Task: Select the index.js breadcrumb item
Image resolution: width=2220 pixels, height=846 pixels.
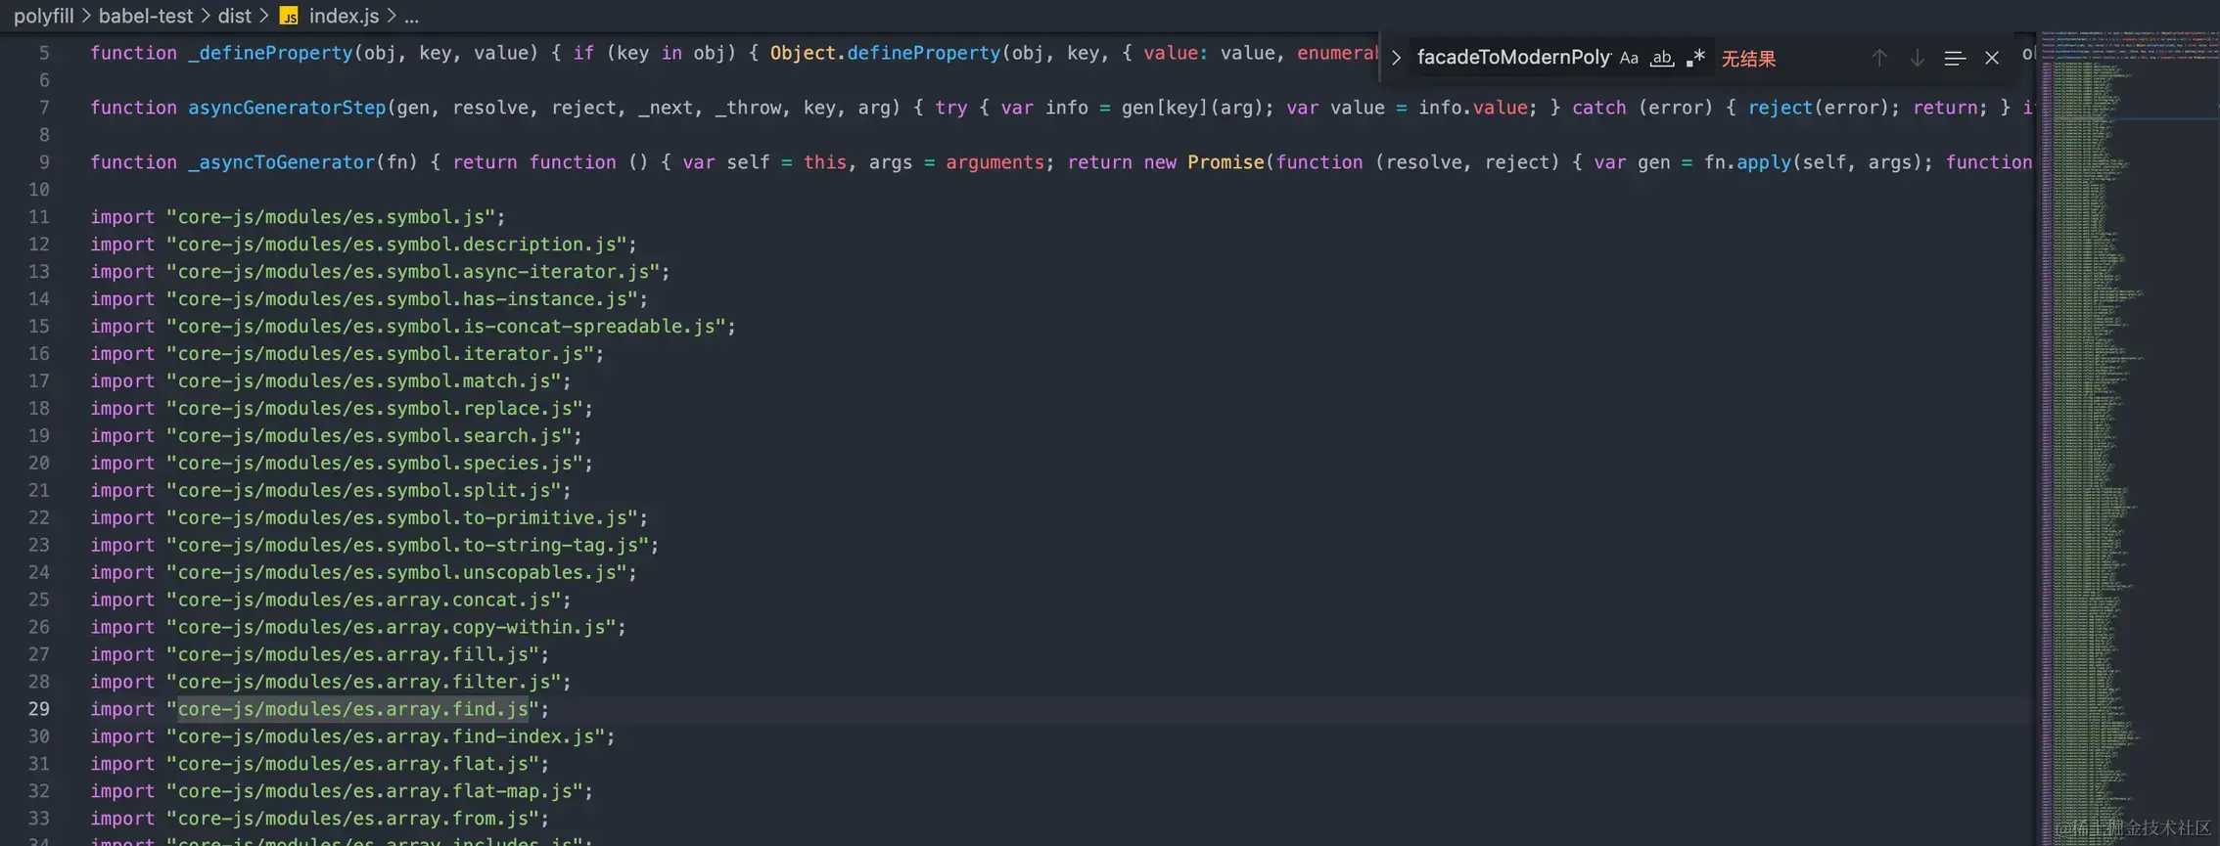Action: pos(344,16)
